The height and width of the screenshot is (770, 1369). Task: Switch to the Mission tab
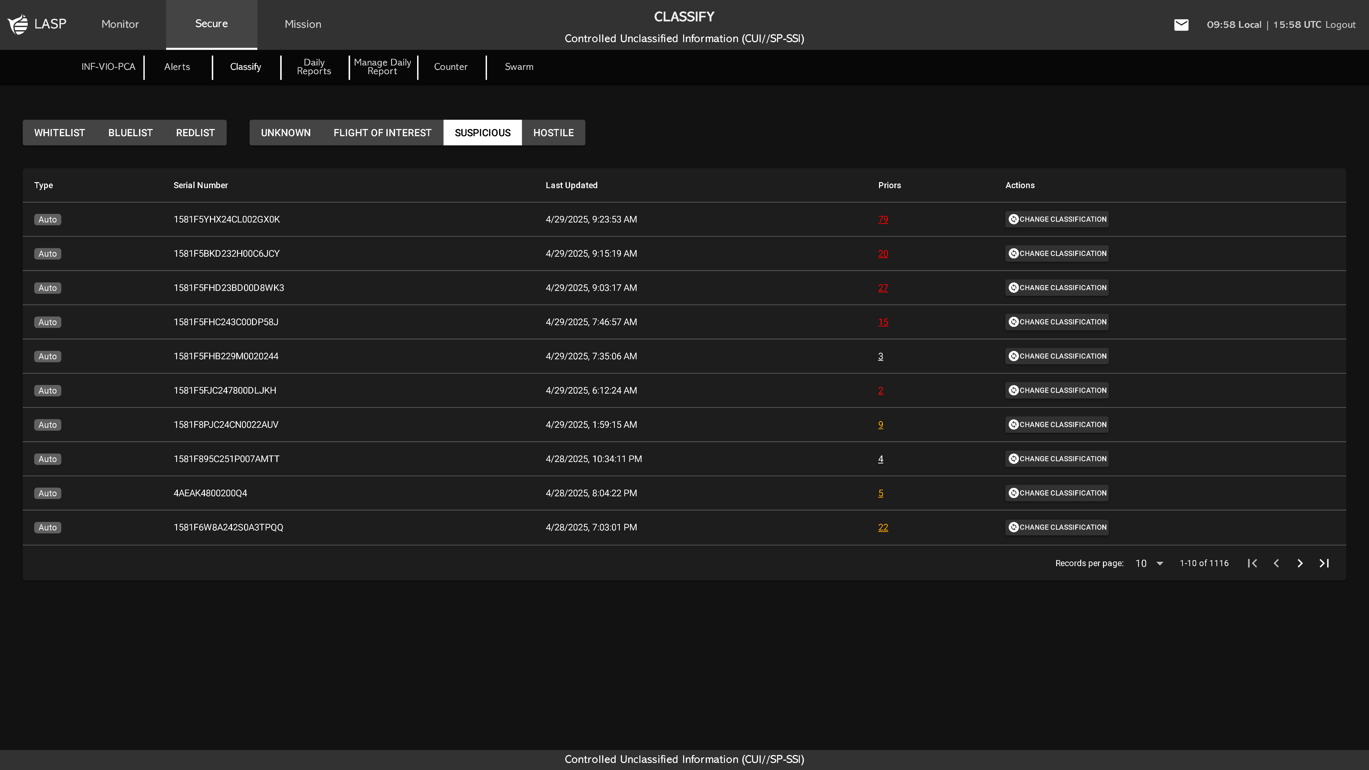303,24
